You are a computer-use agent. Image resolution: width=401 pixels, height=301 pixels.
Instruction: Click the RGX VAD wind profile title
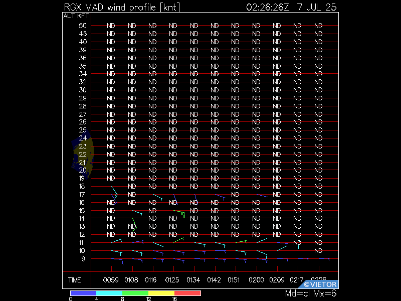click(122, 7)
